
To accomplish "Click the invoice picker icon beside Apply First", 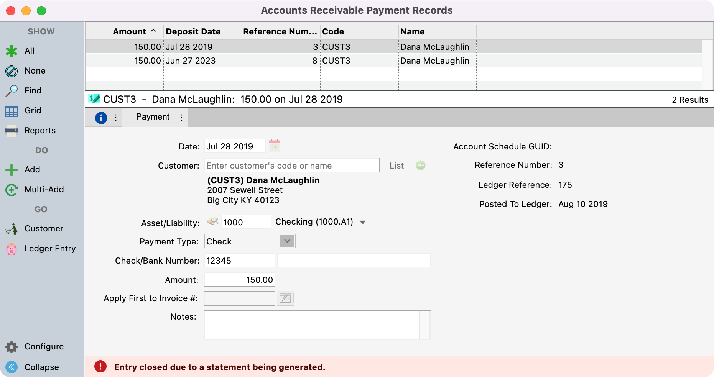I will coord(285,298).
